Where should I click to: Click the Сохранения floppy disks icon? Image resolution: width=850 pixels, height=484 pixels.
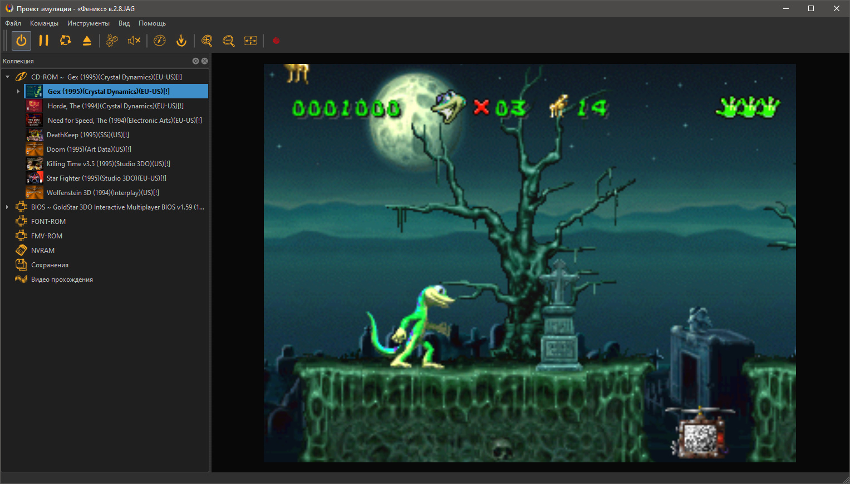point(21,265)
